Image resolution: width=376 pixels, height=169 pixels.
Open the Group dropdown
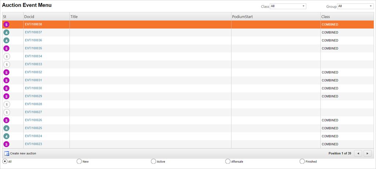click(355, 6)
